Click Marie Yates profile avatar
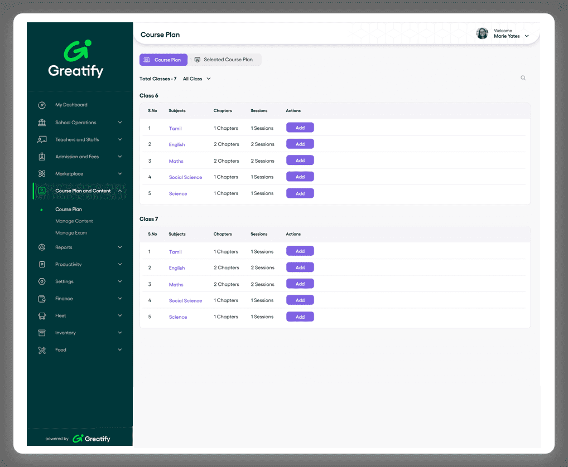 coord(482,33)
